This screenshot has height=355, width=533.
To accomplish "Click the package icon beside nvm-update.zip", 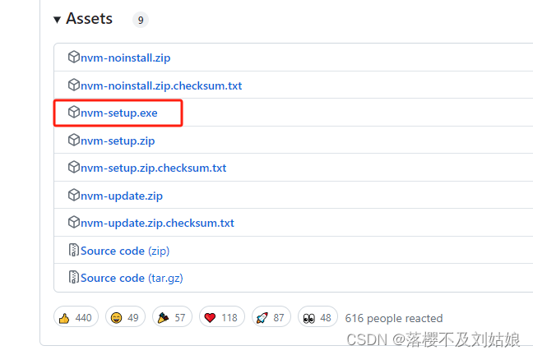I will pos(74,195).
